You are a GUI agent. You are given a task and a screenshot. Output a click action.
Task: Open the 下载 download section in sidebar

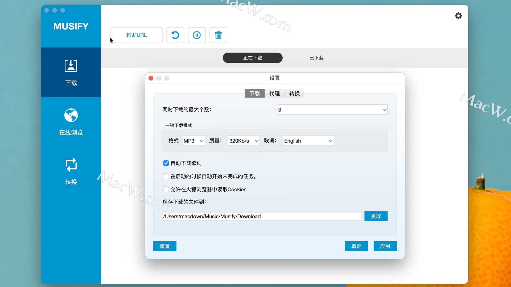[x=71, y=72]
